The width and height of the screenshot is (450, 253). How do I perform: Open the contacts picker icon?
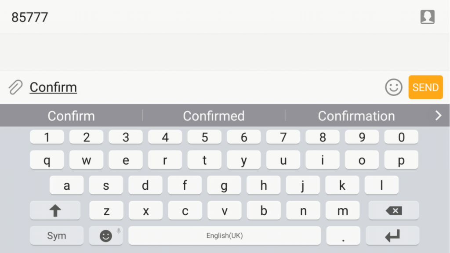427,17
